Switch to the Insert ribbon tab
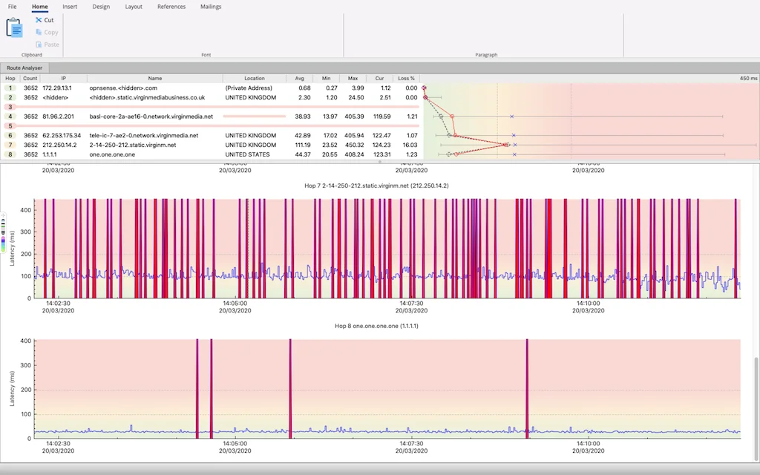Screen dimensions: 760x475 pos(70,6)
